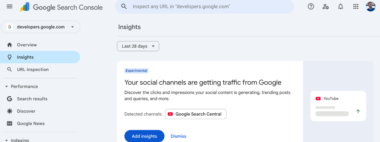
Task: Click the Google Search Console logo
Action: (61, 7)
